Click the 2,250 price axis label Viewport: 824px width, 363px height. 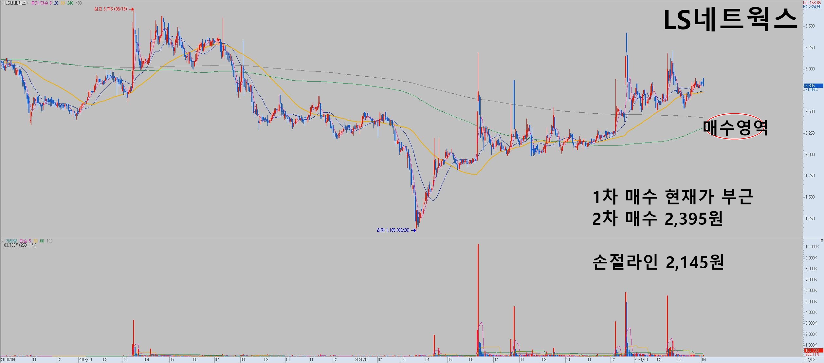(x=810, y=133)
